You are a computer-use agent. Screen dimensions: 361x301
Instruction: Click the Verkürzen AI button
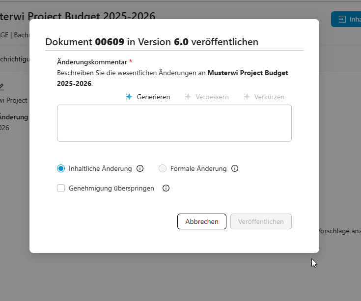tap(264, 97)
